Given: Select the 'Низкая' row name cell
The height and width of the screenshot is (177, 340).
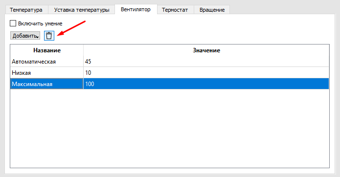Looking at the screenshot, I should pos(47,73).
